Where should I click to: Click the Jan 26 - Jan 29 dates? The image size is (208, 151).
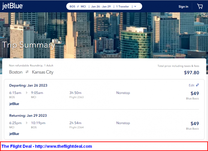pyautogui.click(x=101, y=6)
